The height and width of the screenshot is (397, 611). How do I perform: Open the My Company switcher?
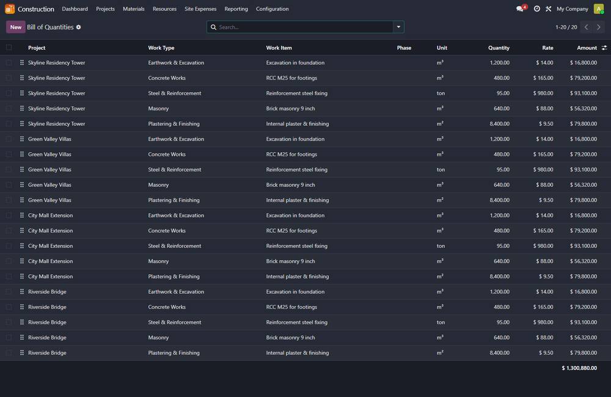pos(572,9)
